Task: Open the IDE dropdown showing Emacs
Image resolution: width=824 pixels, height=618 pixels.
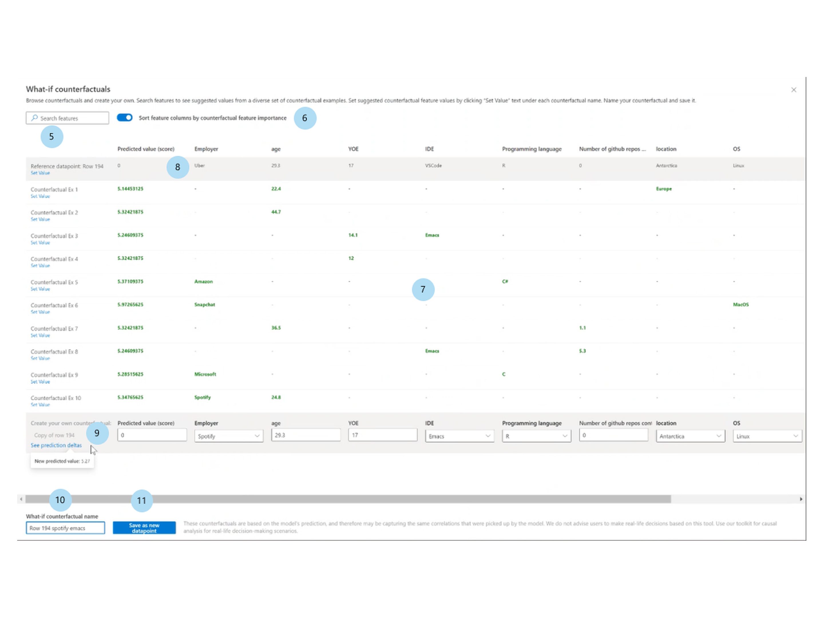Action: click(x=459, y=436)
